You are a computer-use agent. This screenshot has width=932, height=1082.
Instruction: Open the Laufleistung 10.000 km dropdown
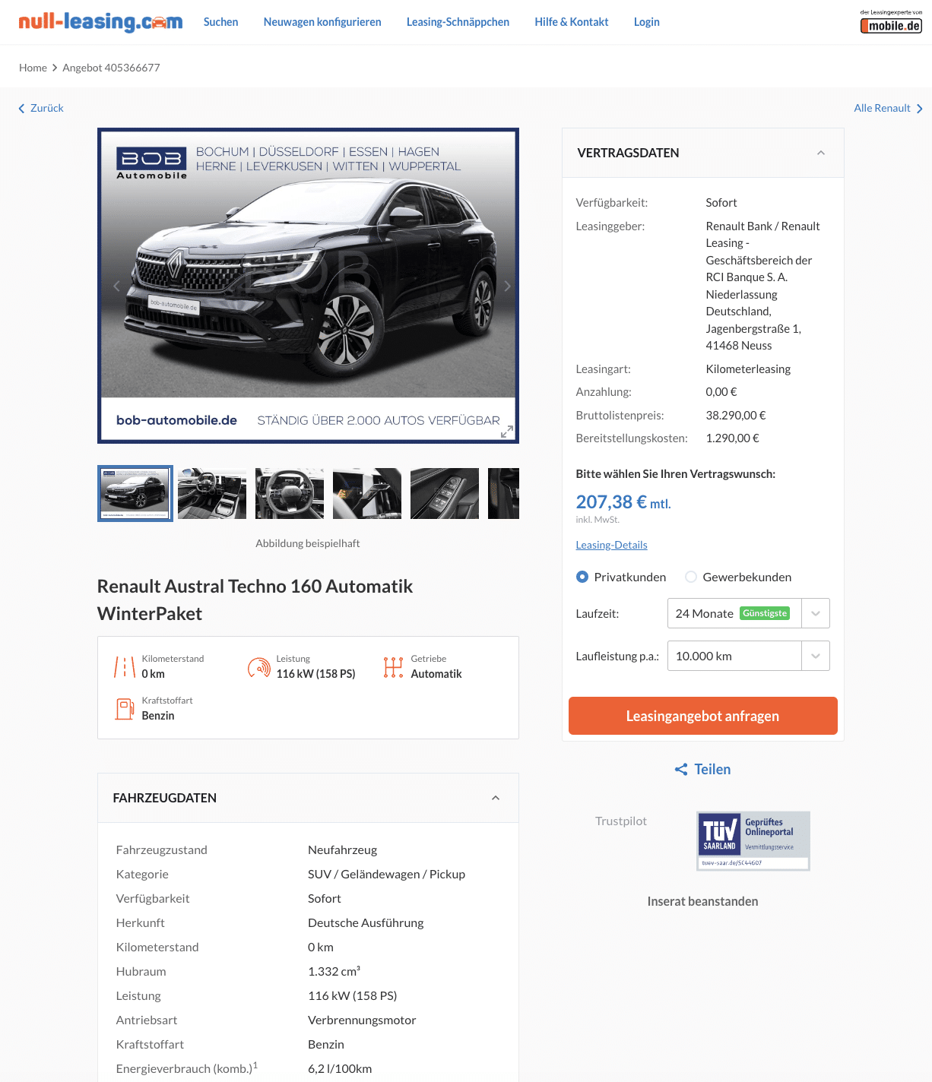coord(748,656)
